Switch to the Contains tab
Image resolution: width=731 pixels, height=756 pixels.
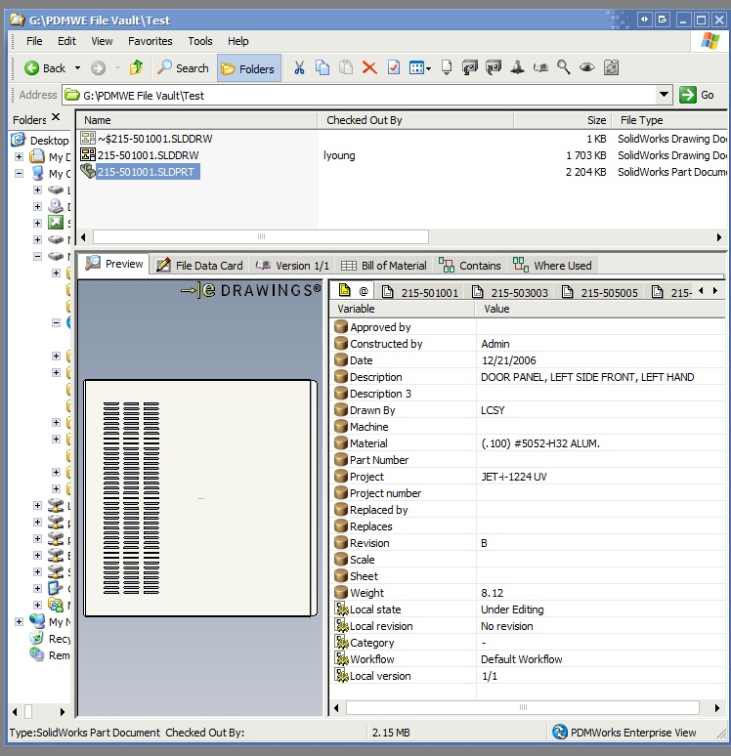click(x=470, y=266)
